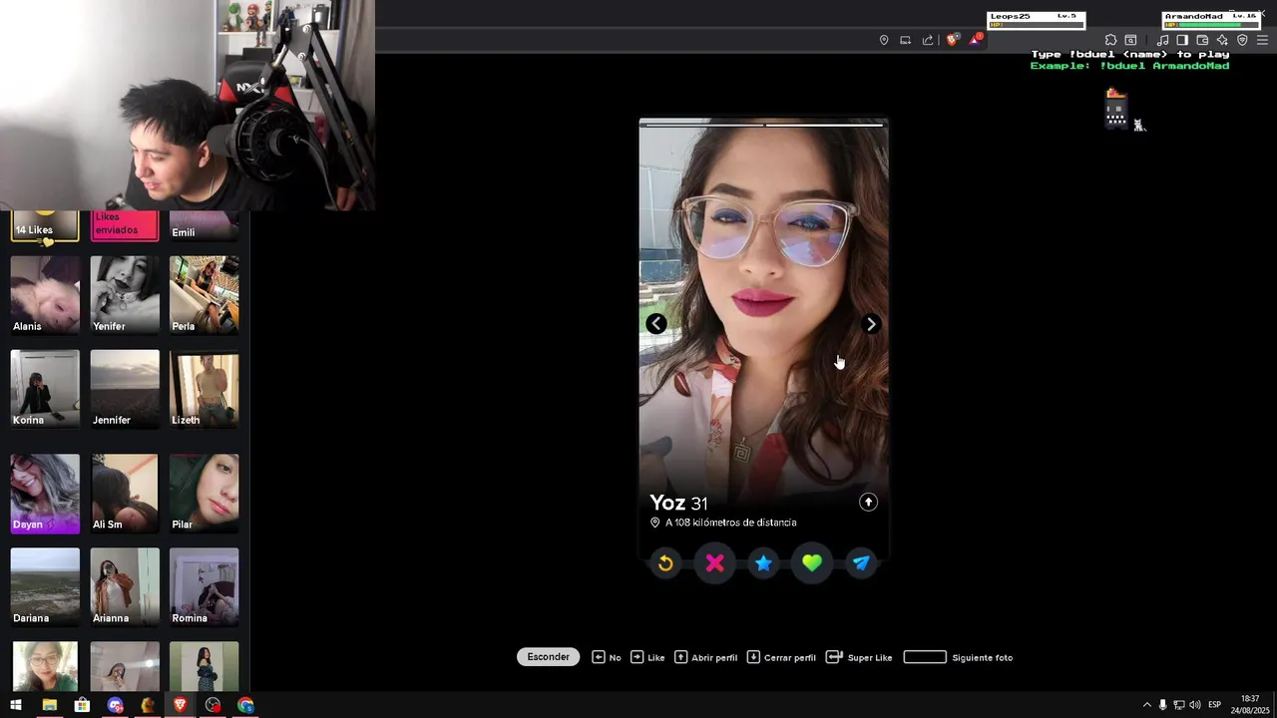
Task: Click the name 'Yoz 31' on the card
Action: pyautogui.click(x=678, y=503)
